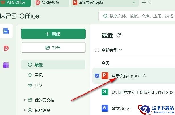The width and height of the screenshot is (175, 115).
Task: Open the file 演示文稿1.pptx
Action: [125, 76]
